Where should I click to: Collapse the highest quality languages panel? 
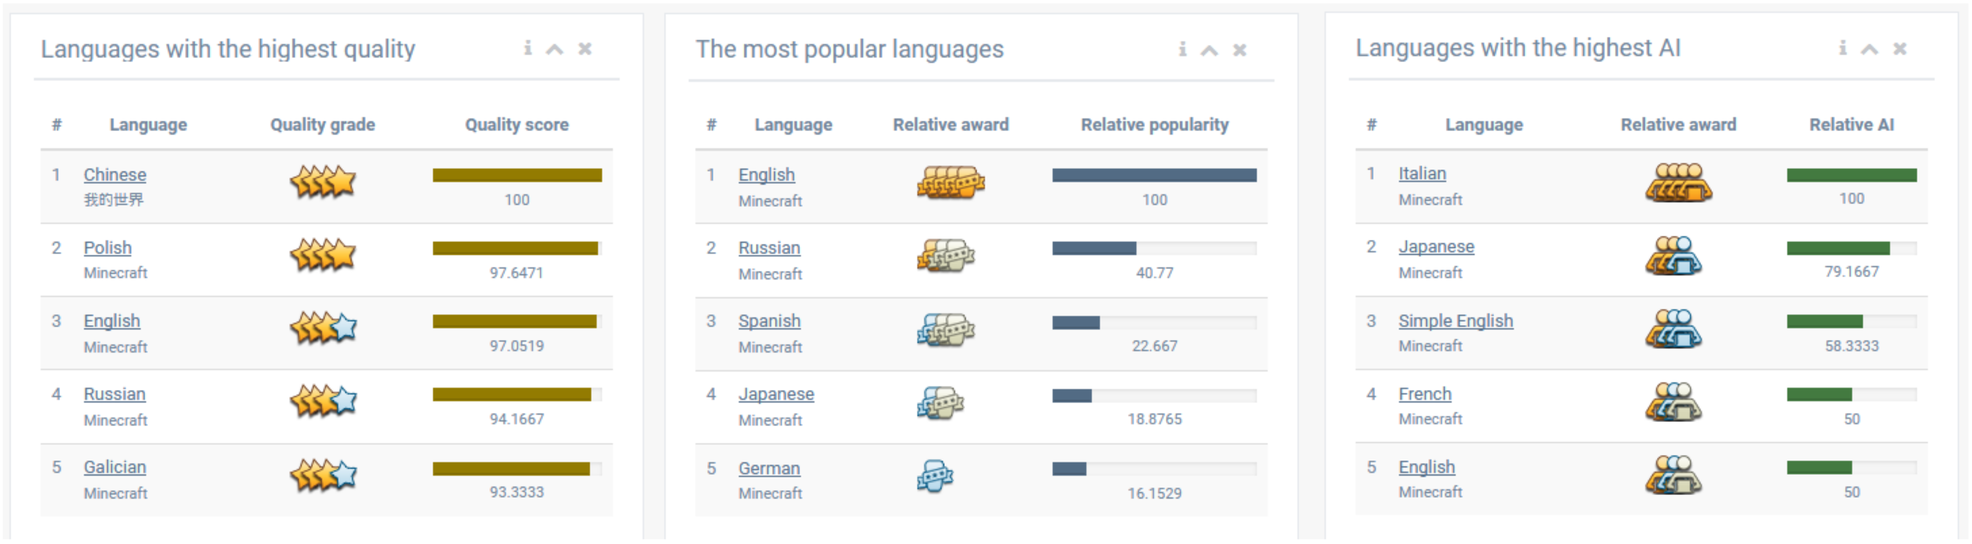[x=554, y=49]
